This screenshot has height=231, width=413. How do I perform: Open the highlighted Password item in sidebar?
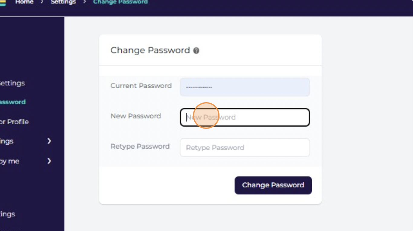point(13,102)
